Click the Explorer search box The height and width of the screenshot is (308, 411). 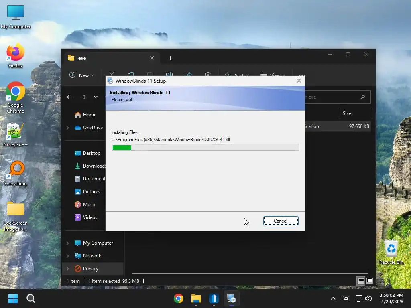point(338,97)
